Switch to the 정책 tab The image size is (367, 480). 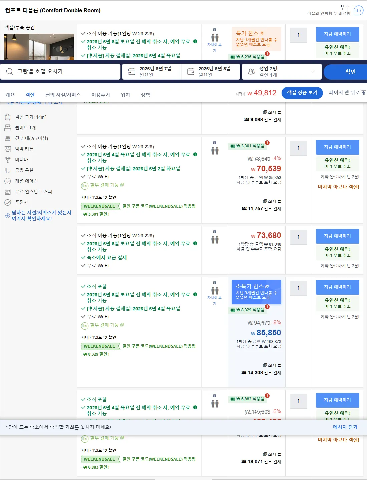pos(145,95)
